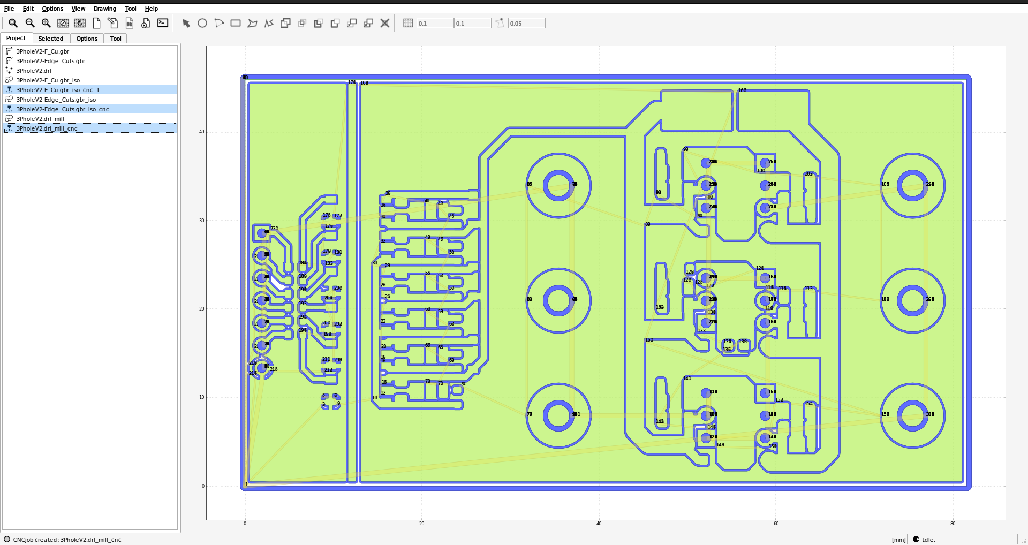Screen dimensions: 1028x545
Task: Select the Add Circle drawing tool
Action: (x=202, y=23)
